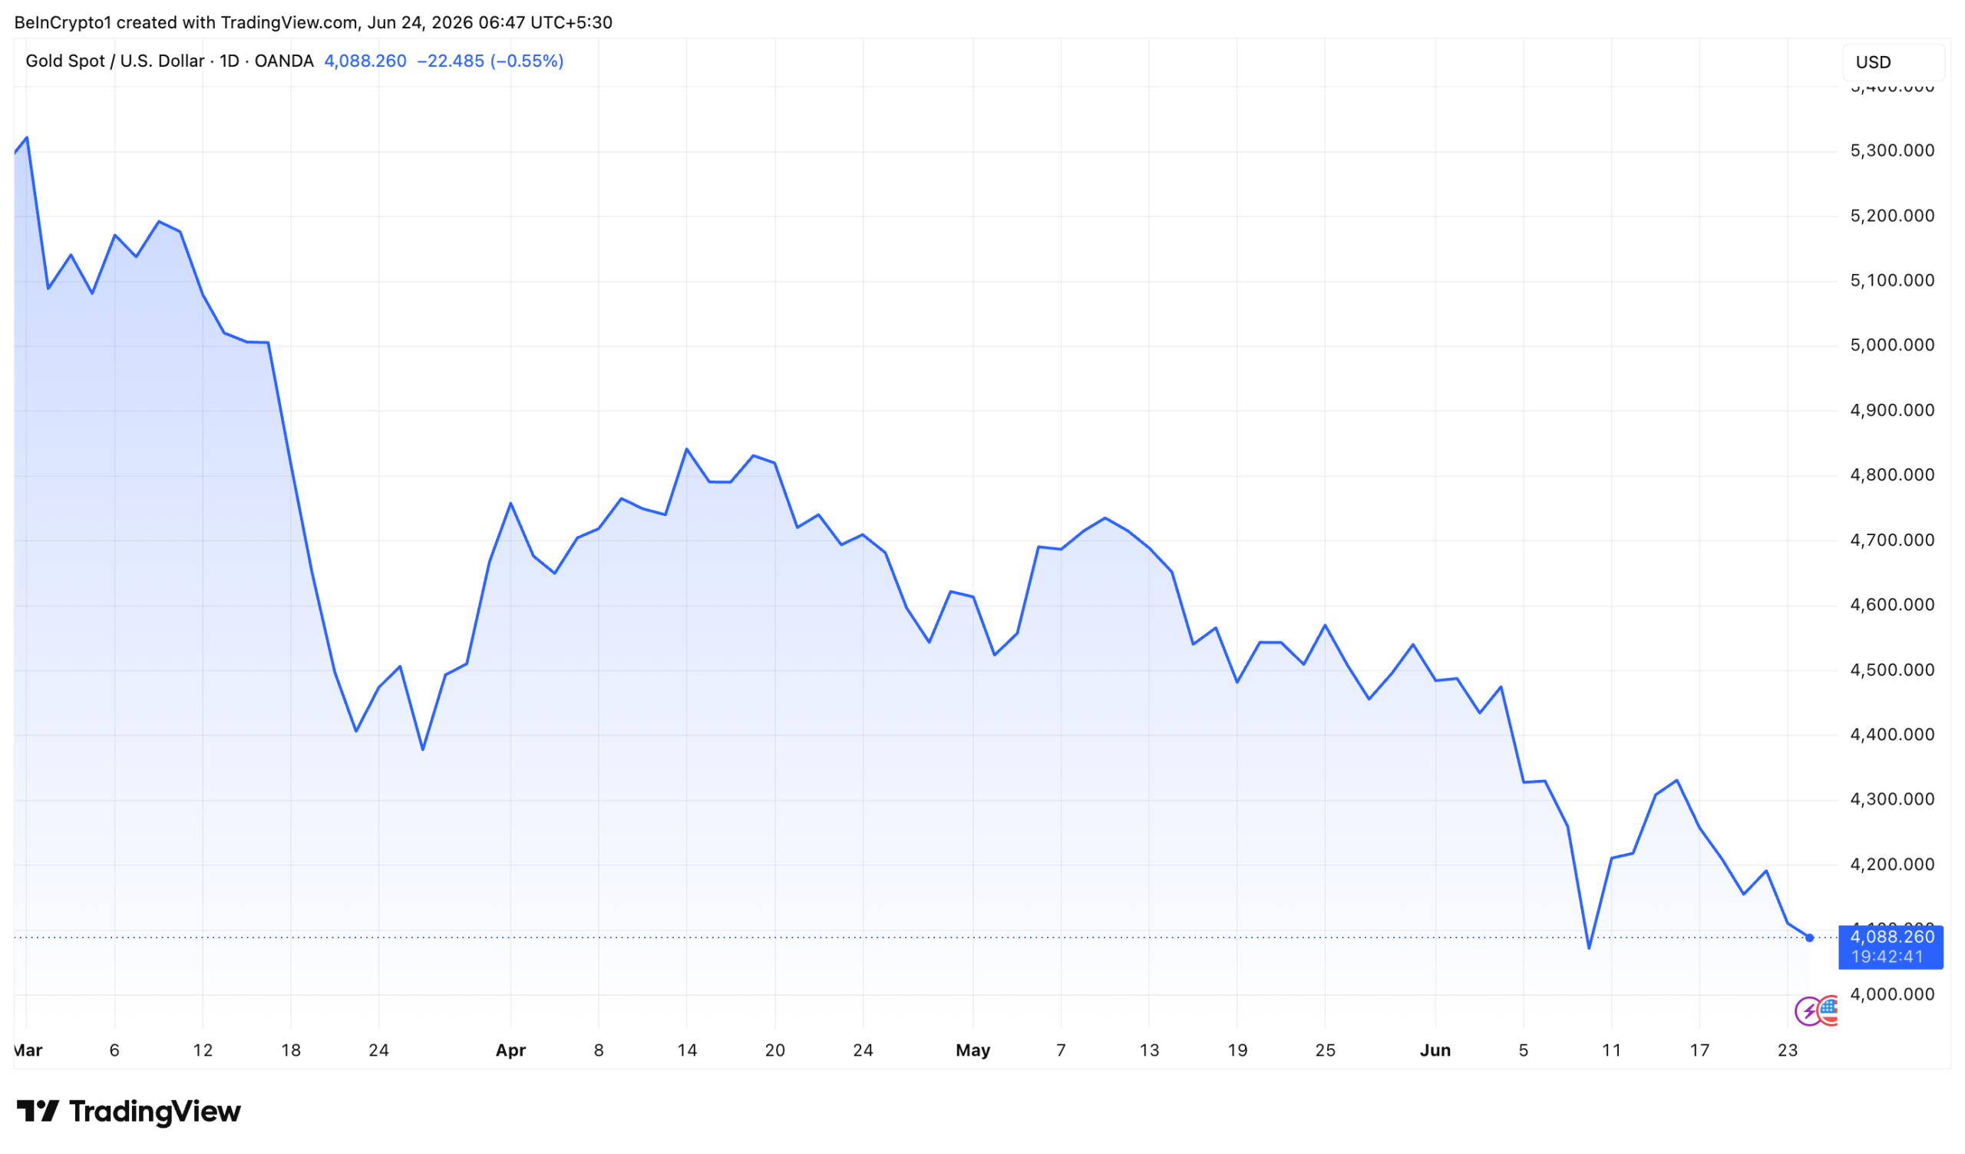1965x1154 pixels.
Task: Click date label 18 on the time axis
Action: click(x=291, y=1051)
